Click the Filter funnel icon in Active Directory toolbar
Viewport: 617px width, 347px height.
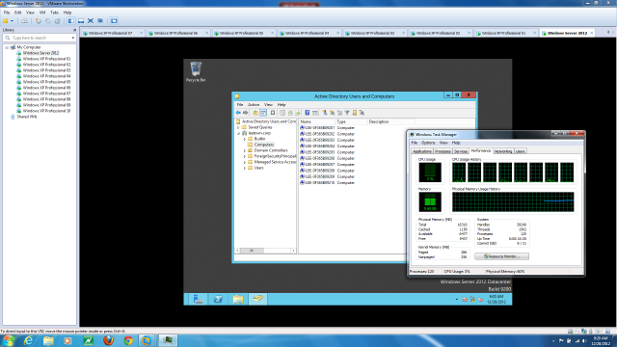(x=347, y=113)
